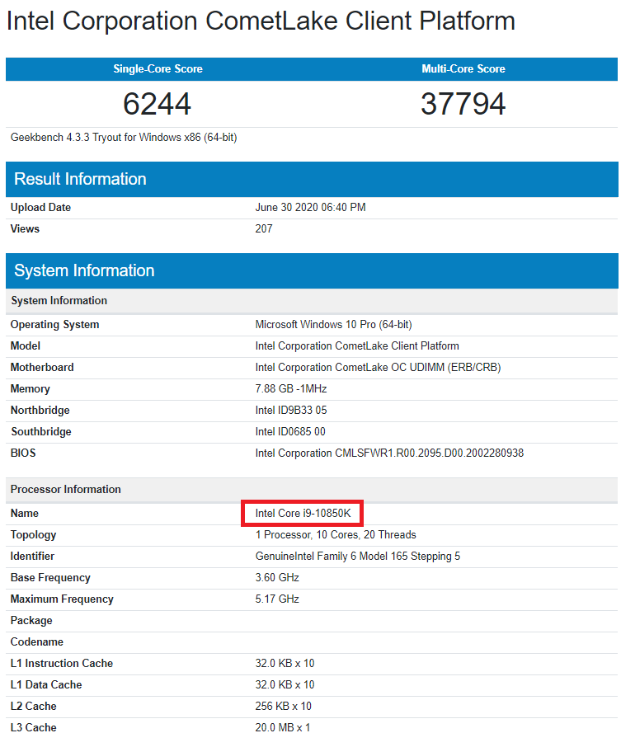Click the Topology label
This screenshot has width=621, height=733.
pyautogui.click(x=33, y=535)
